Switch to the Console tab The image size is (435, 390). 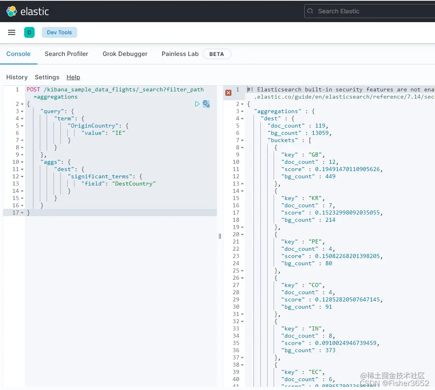19,54
